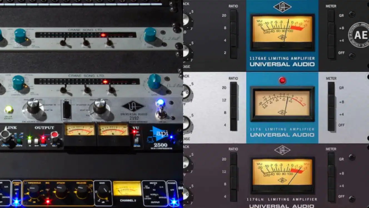Select ratio 4 on the 1176LN
Screen dimensions: 369x208
(233, 196)
